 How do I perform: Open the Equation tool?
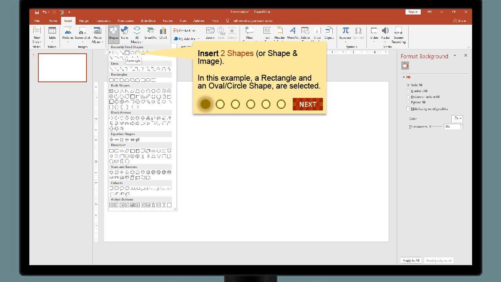[345, 33]
